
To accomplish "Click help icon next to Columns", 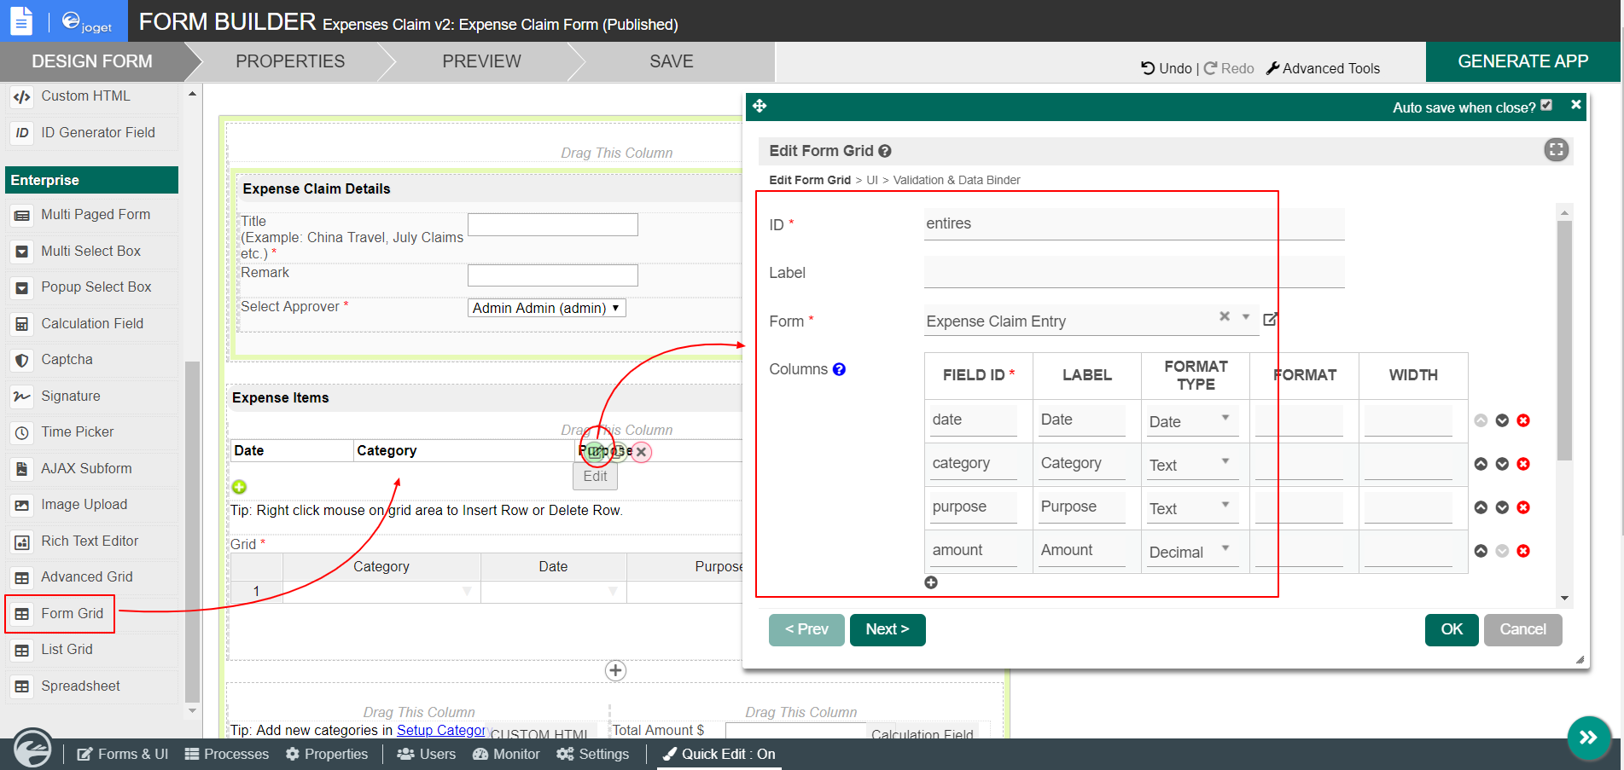I will [839, 369].
